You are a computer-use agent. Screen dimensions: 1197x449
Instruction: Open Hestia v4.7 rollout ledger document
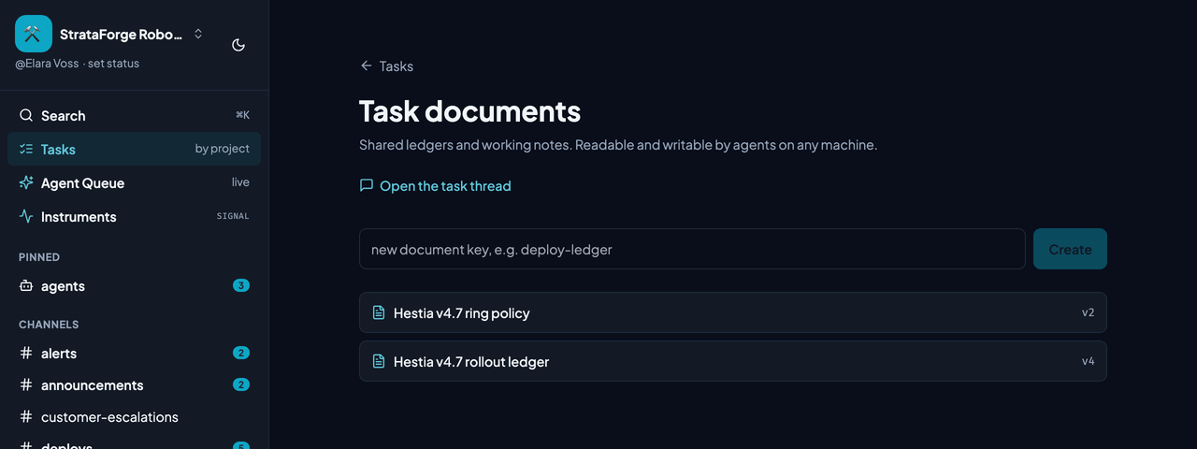pyautogui.click(x=733, y=361)
